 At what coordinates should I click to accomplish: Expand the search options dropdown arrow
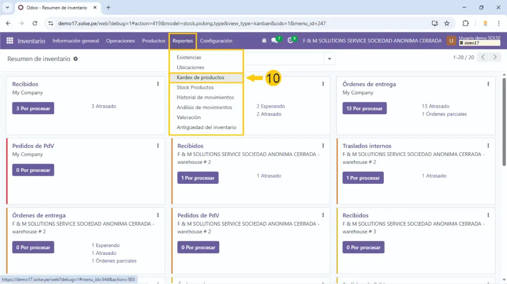tap(329, 59)
